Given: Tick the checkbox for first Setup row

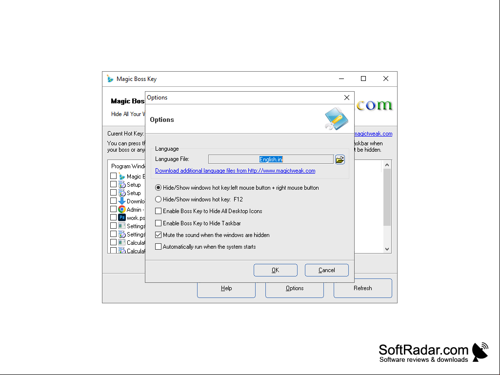Looking at the screenshot, I should pos(113,184).
